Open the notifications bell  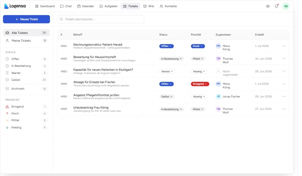pyautogui.click(x=277, y=6)
